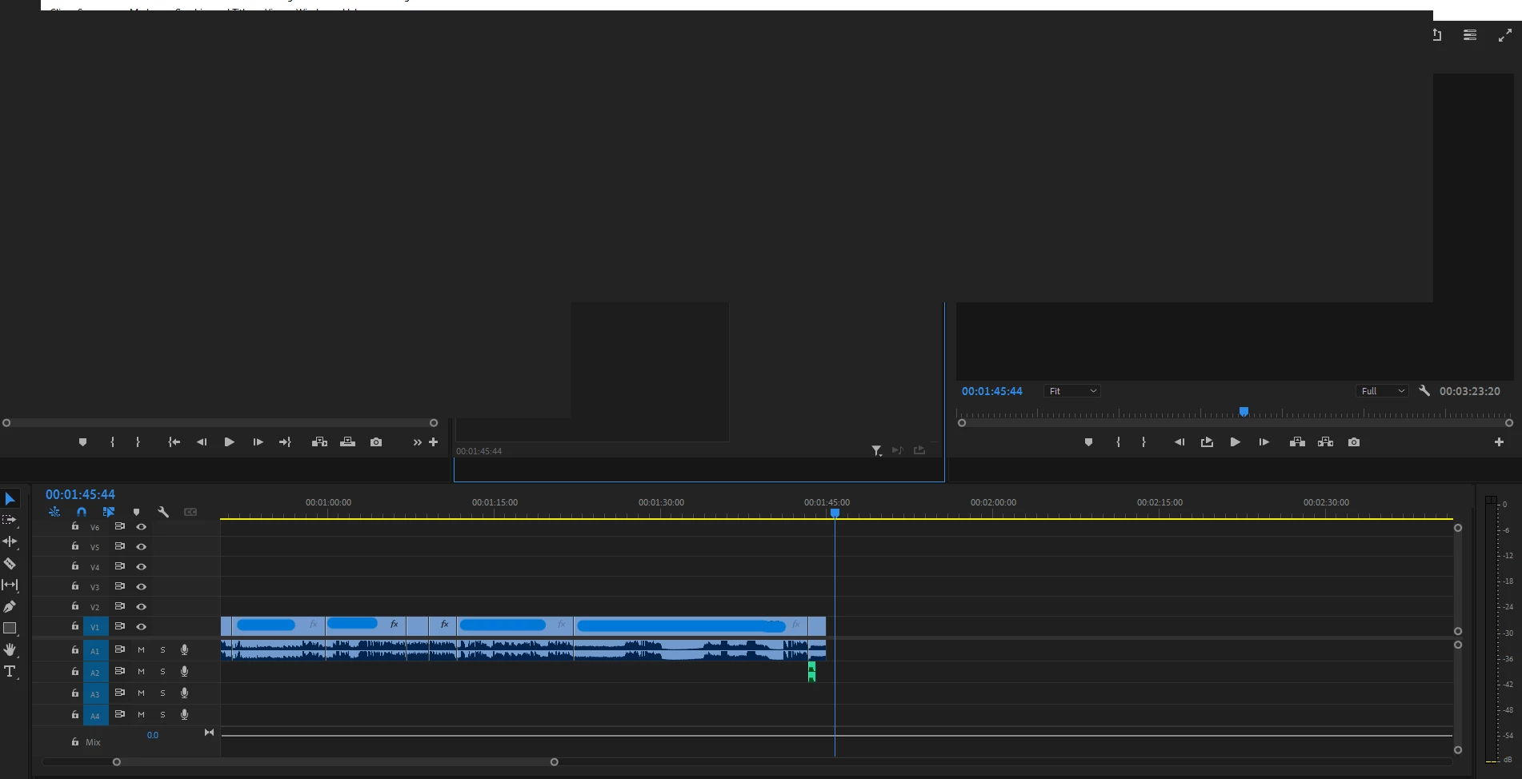Select the Slip tool

[x=10, y=585]
